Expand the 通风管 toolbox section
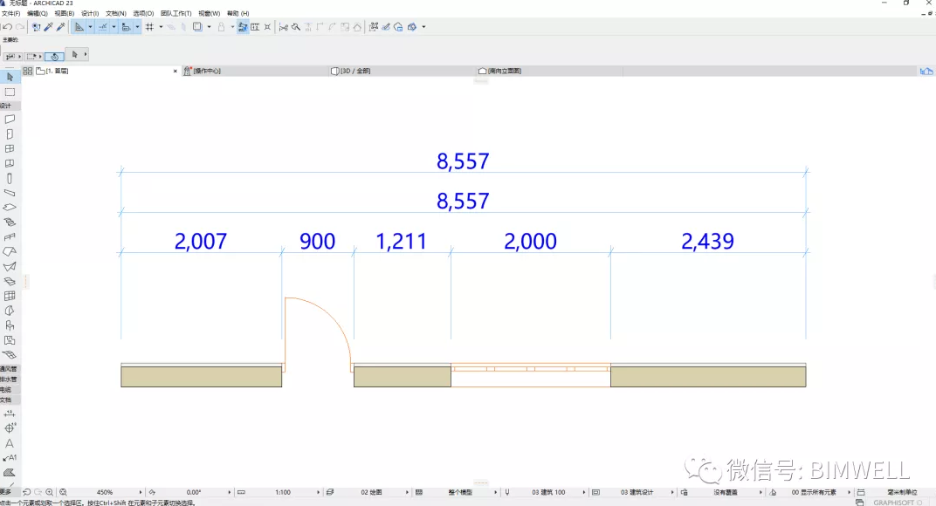 (10, 369)
